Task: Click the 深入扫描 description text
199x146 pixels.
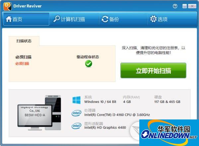Action: pos(153,50)
